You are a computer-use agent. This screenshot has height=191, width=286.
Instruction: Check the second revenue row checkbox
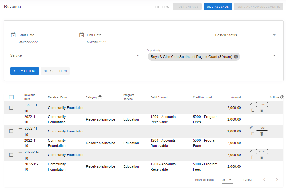point(11,131)
